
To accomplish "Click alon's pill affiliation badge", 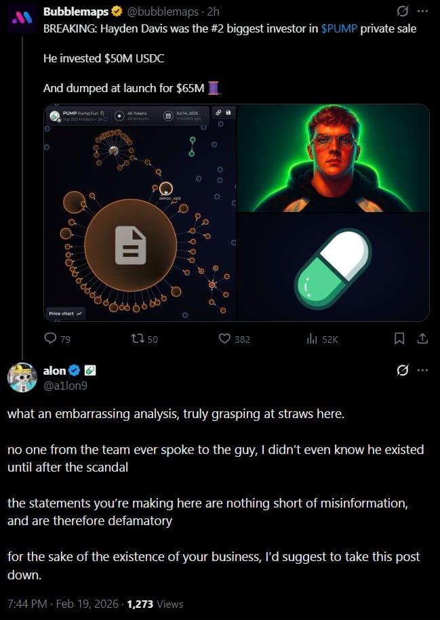I will [x=90, y=371].
